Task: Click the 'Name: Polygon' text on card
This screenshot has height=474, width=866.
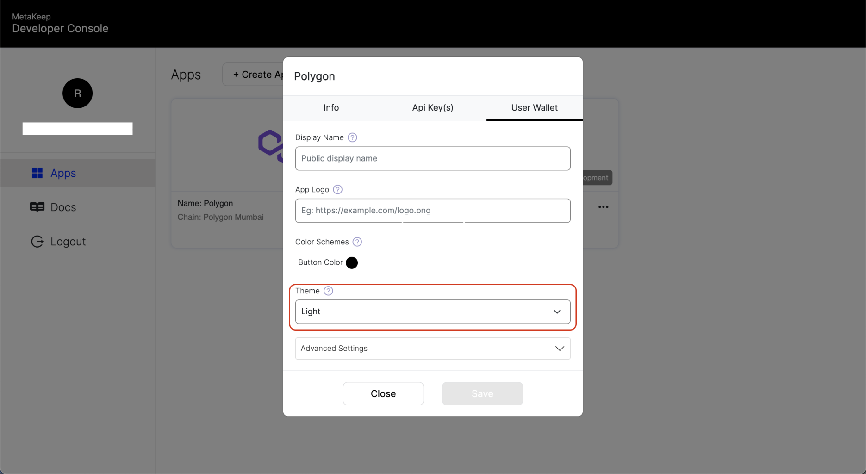Action: pyautogui.click(x=205, y=203)
